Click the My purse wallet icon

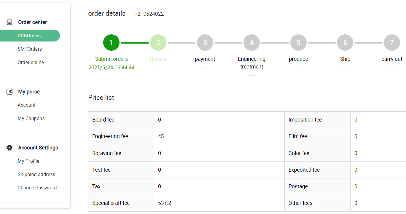tap(9, 92)
